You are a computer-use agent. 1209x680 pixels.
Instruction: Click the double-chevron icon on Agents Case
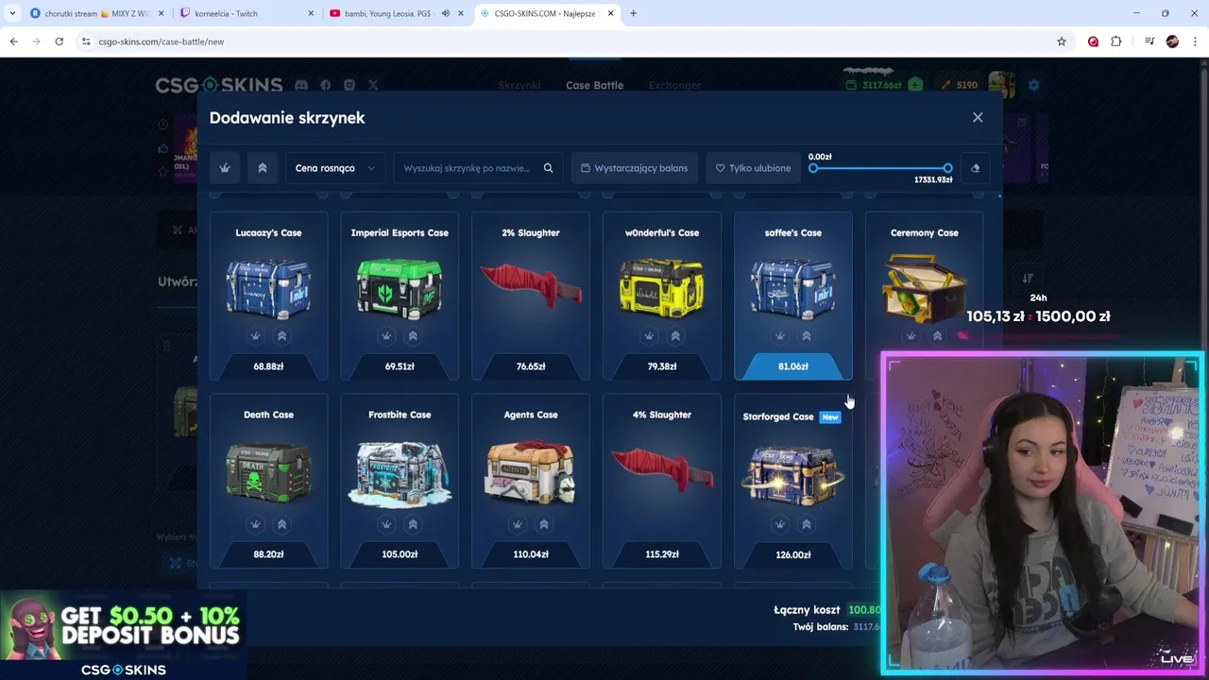click(544, 524)
